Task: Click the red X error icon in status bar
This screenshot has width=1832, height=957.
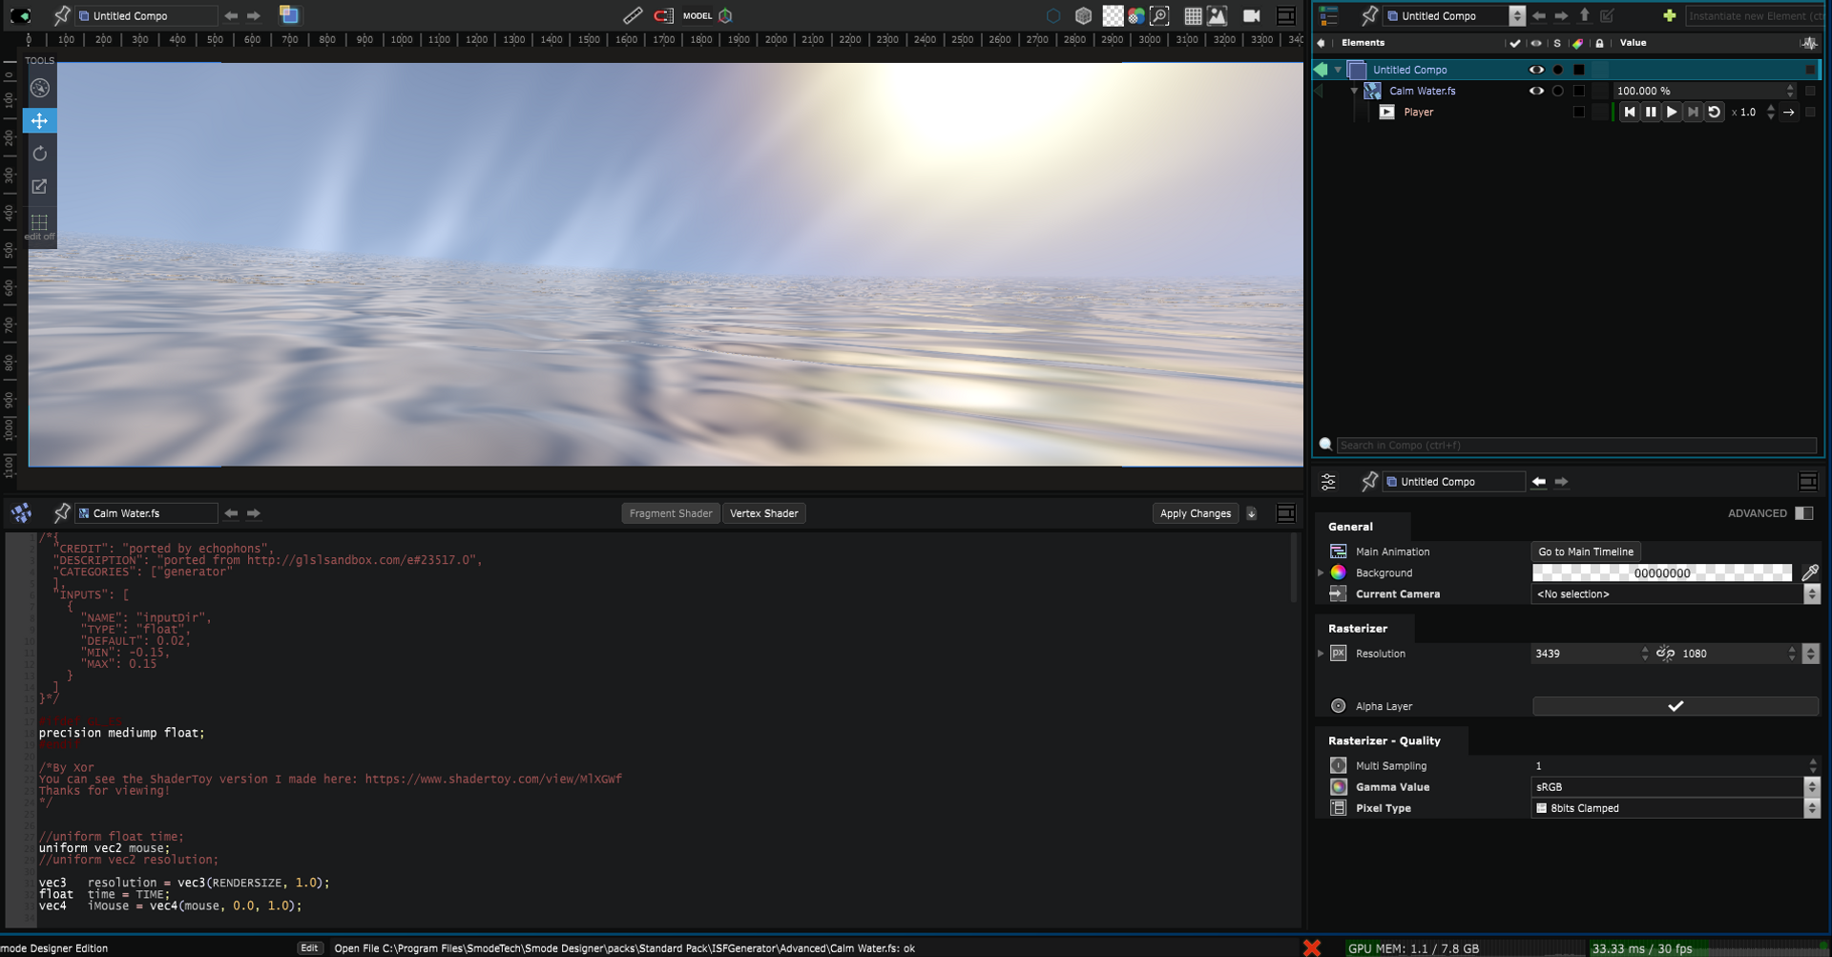Action: (1312, 947)
